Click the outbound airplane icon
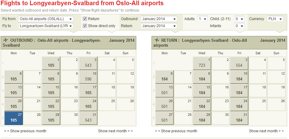 [x=5, y=40]
